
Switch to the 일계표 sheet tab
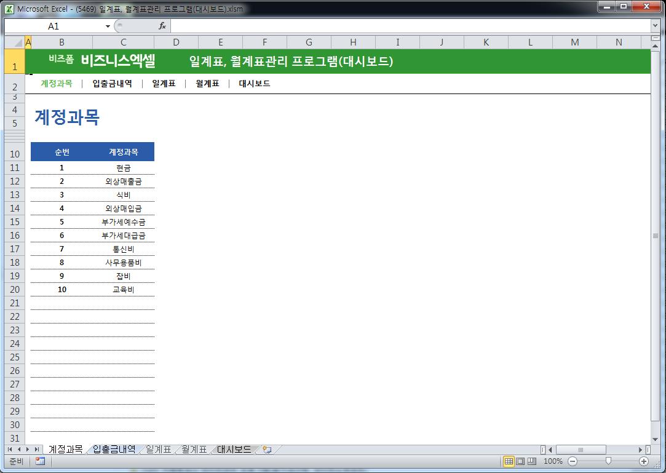pos(159,449)
